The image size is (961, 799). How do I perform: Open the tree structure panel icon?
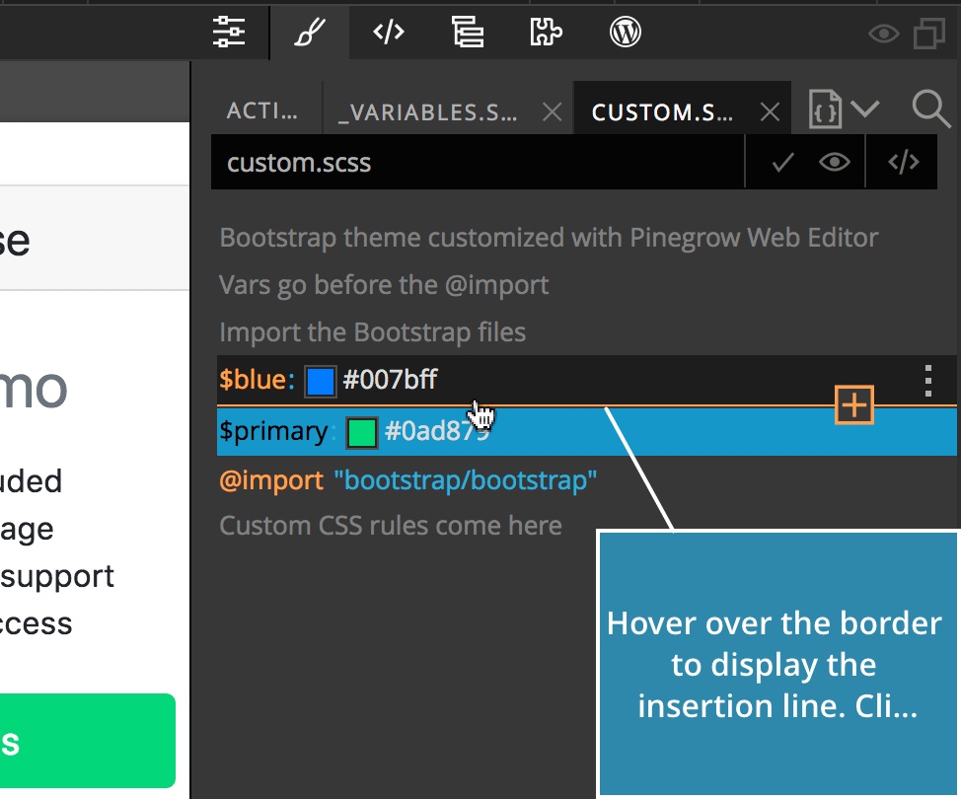(x=468, y=32)
